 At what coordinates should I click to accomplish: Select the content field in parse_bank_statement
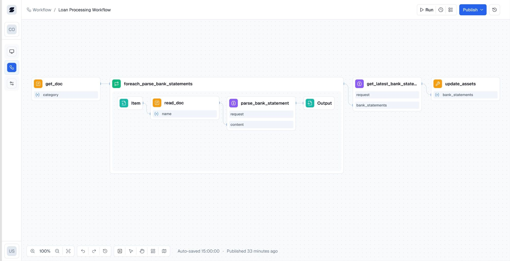[261, 125]
